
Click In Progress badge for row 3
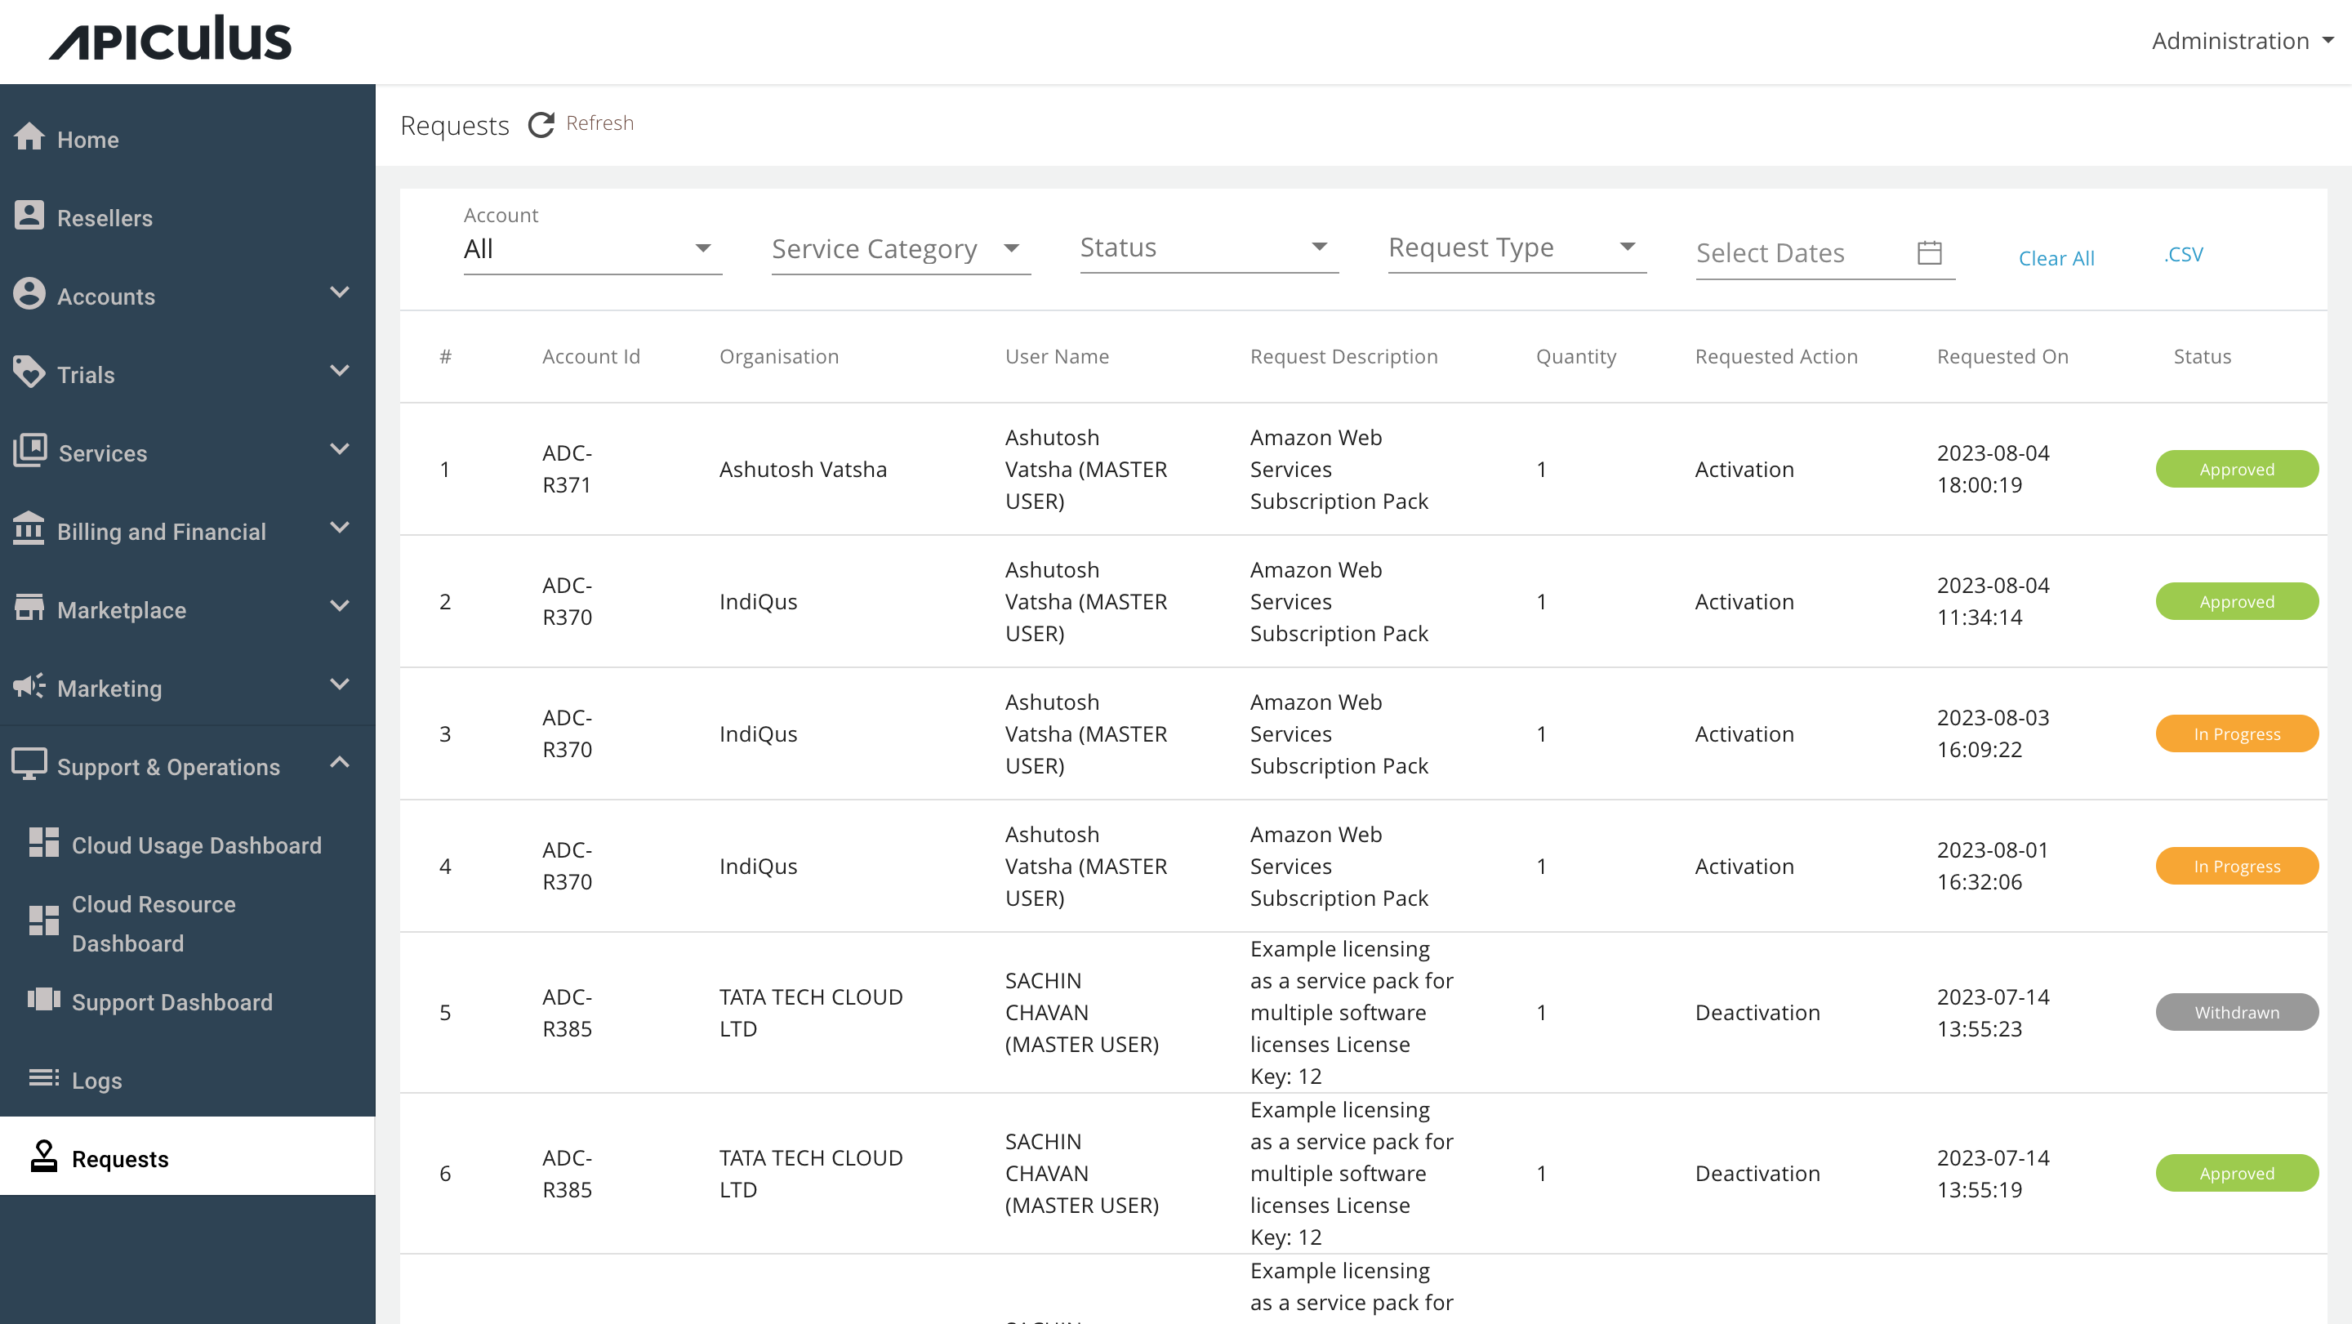[x=2237, y=734]
